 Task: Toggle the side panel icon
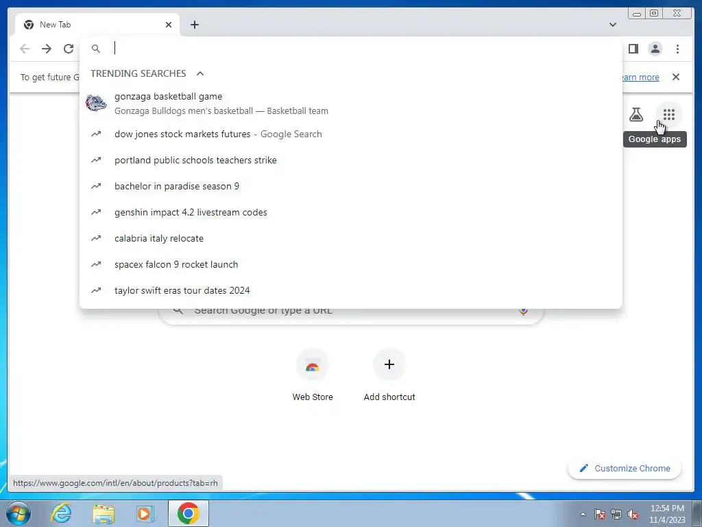[633, 49]
